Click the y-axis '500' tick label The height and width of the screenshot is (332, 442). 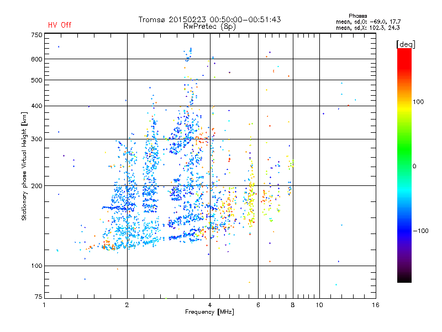pos(36,80)
